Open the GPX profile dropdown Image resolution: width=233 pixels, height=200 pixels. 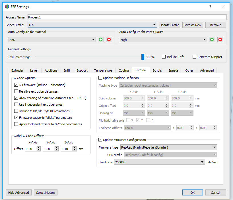pos(170,155)
